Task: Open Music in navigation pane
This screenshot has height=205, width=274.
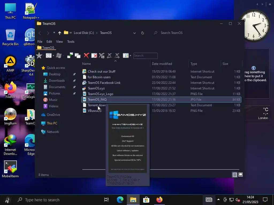Action: coord(51,100)
